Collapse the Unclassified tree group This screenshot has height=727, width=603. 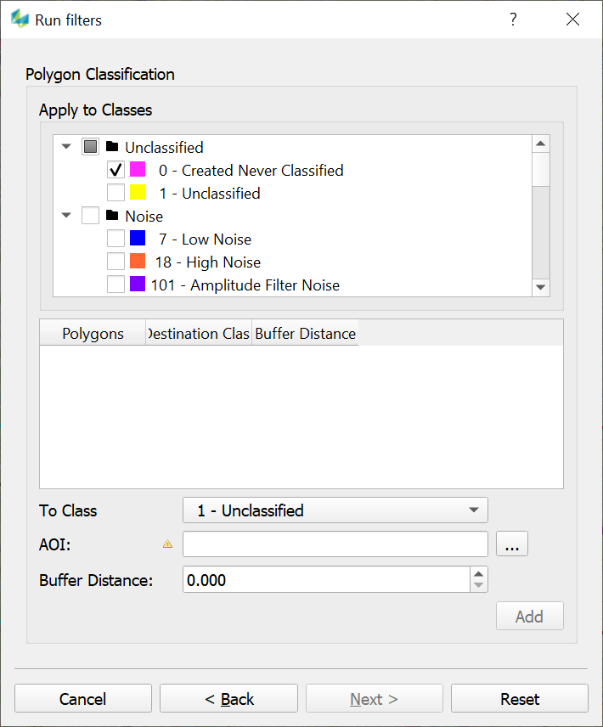coord(66,147)
